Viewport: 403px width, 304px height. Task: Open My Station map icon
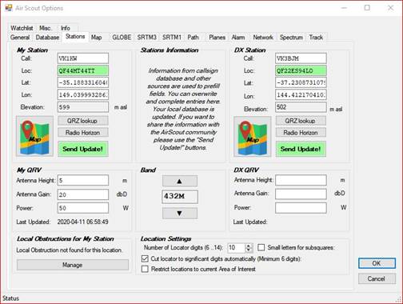coord(34,136)
